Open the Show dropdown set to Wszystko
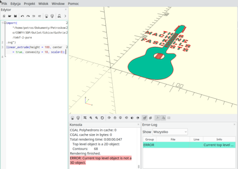The width and height of the screenshot is (238, 169). [170, 132]
